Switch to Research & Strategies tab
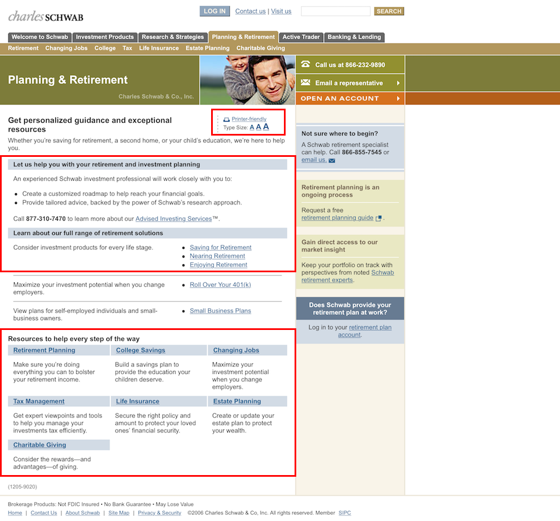The height and width of the screenshot is (521, 560). [x=173, y=37]
